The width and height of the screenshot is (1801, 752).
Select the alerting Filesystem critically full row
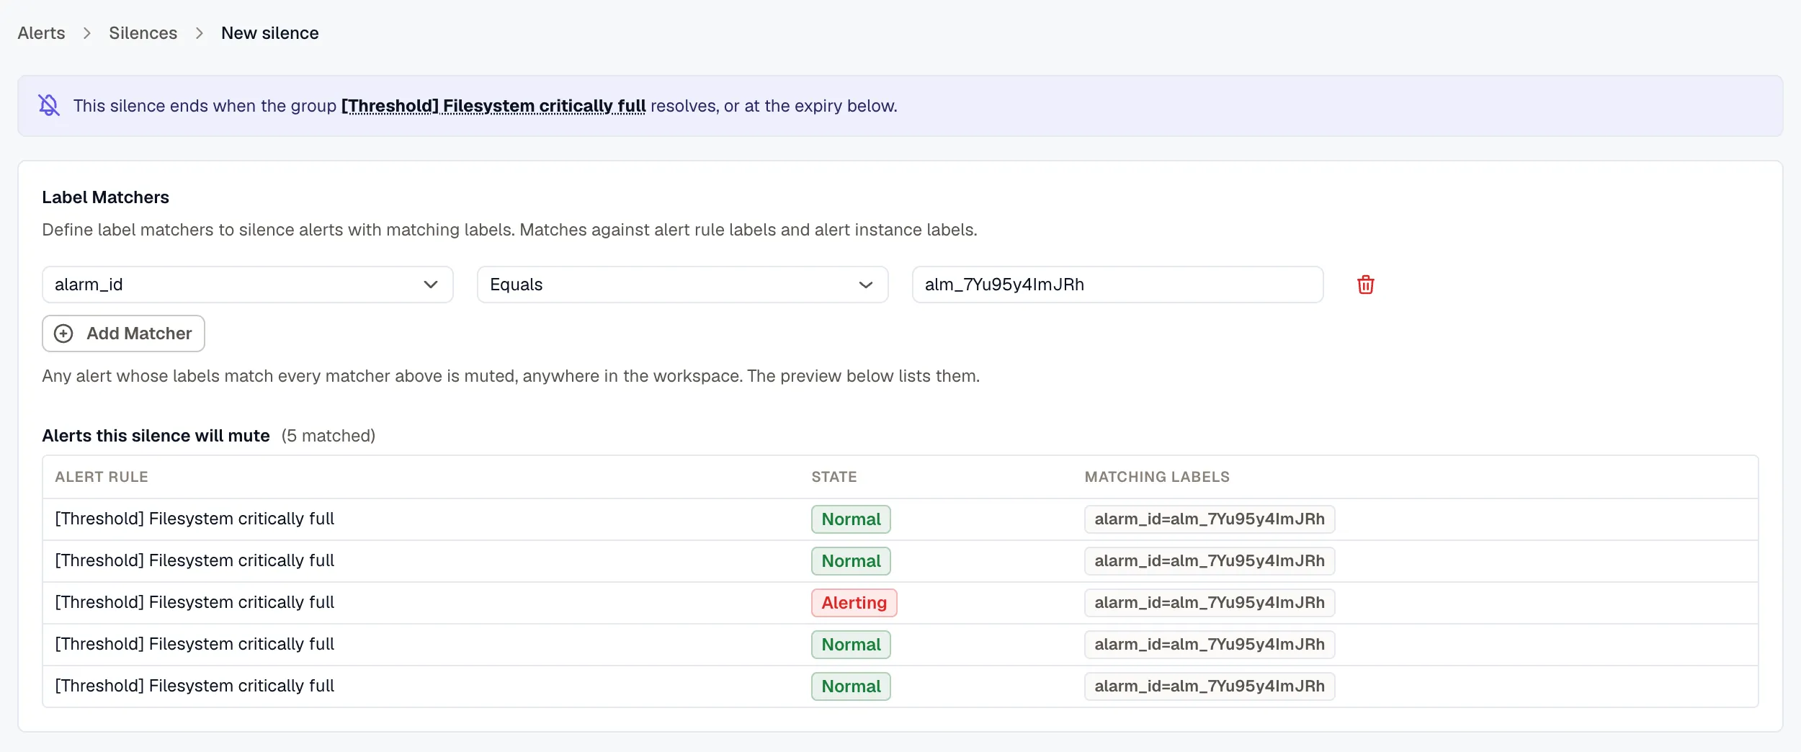(x=900, y=603)
